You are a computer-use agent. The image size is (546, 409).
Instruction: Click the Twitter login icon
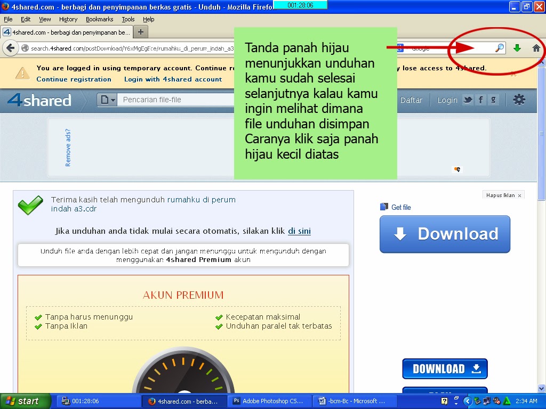pyautogui.click(x=468, y=100)
